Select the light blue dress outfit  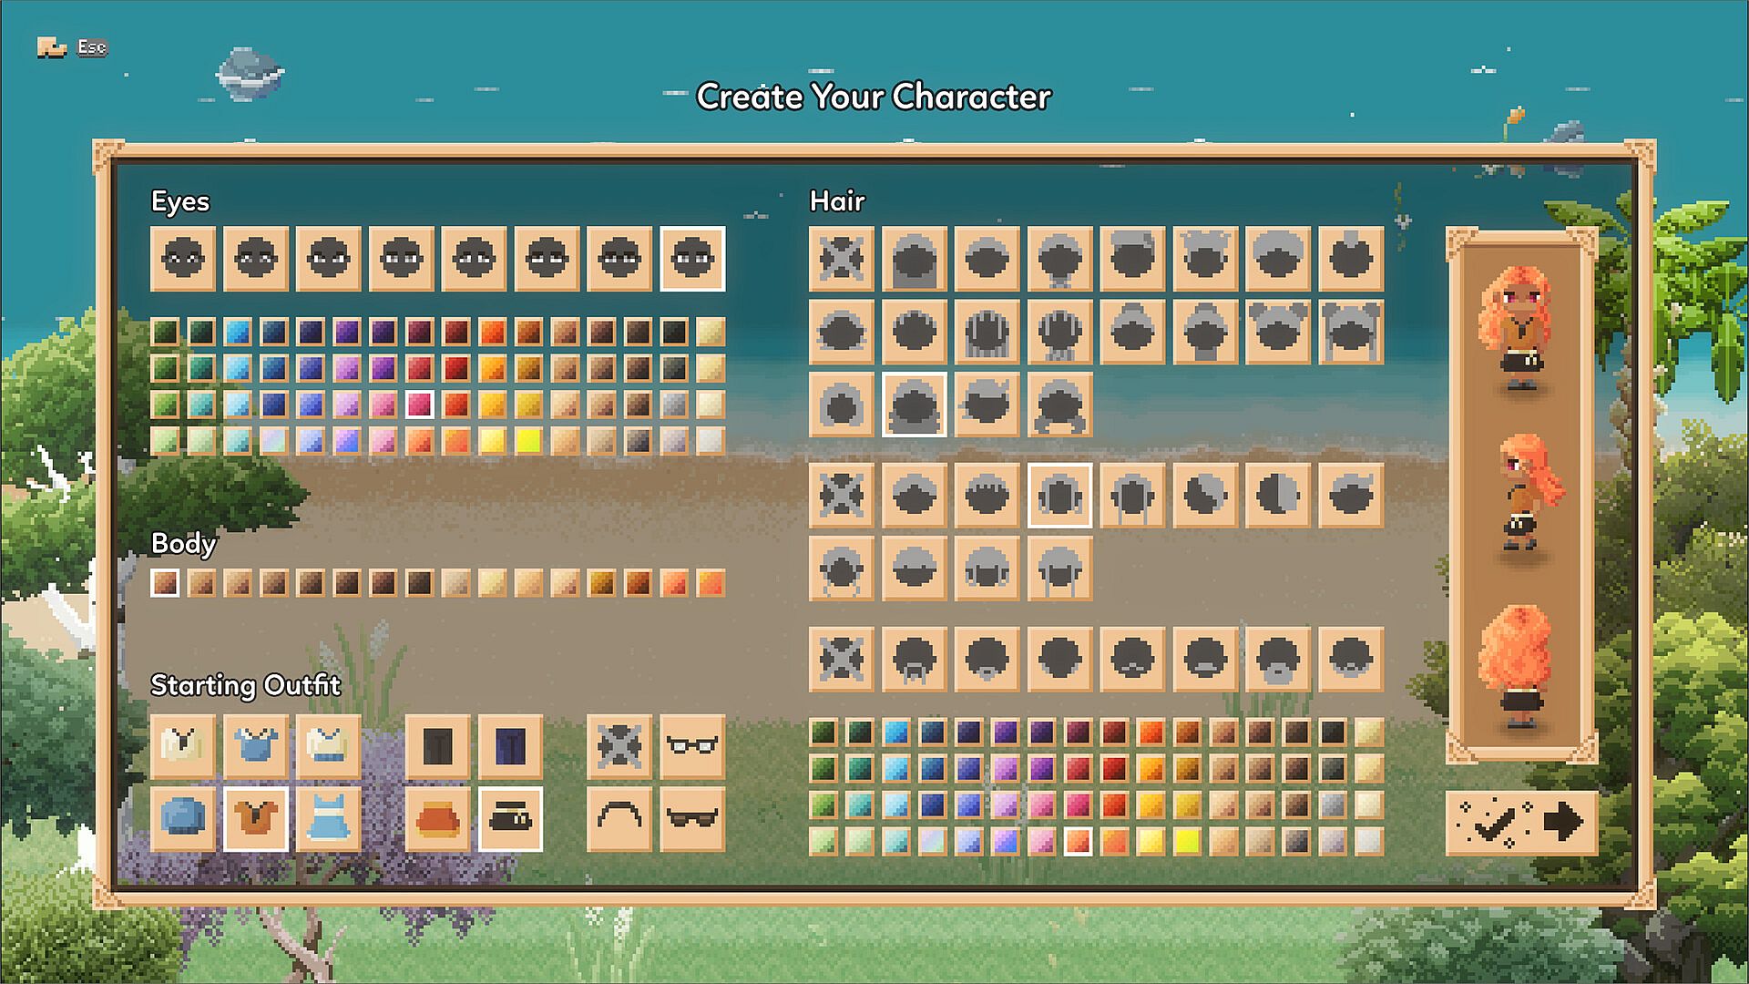328,818
